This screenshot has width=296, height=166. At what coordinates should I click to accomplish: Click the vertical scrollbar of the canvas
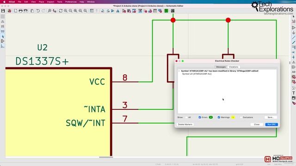pyautogui.click(x=290, y=63)
